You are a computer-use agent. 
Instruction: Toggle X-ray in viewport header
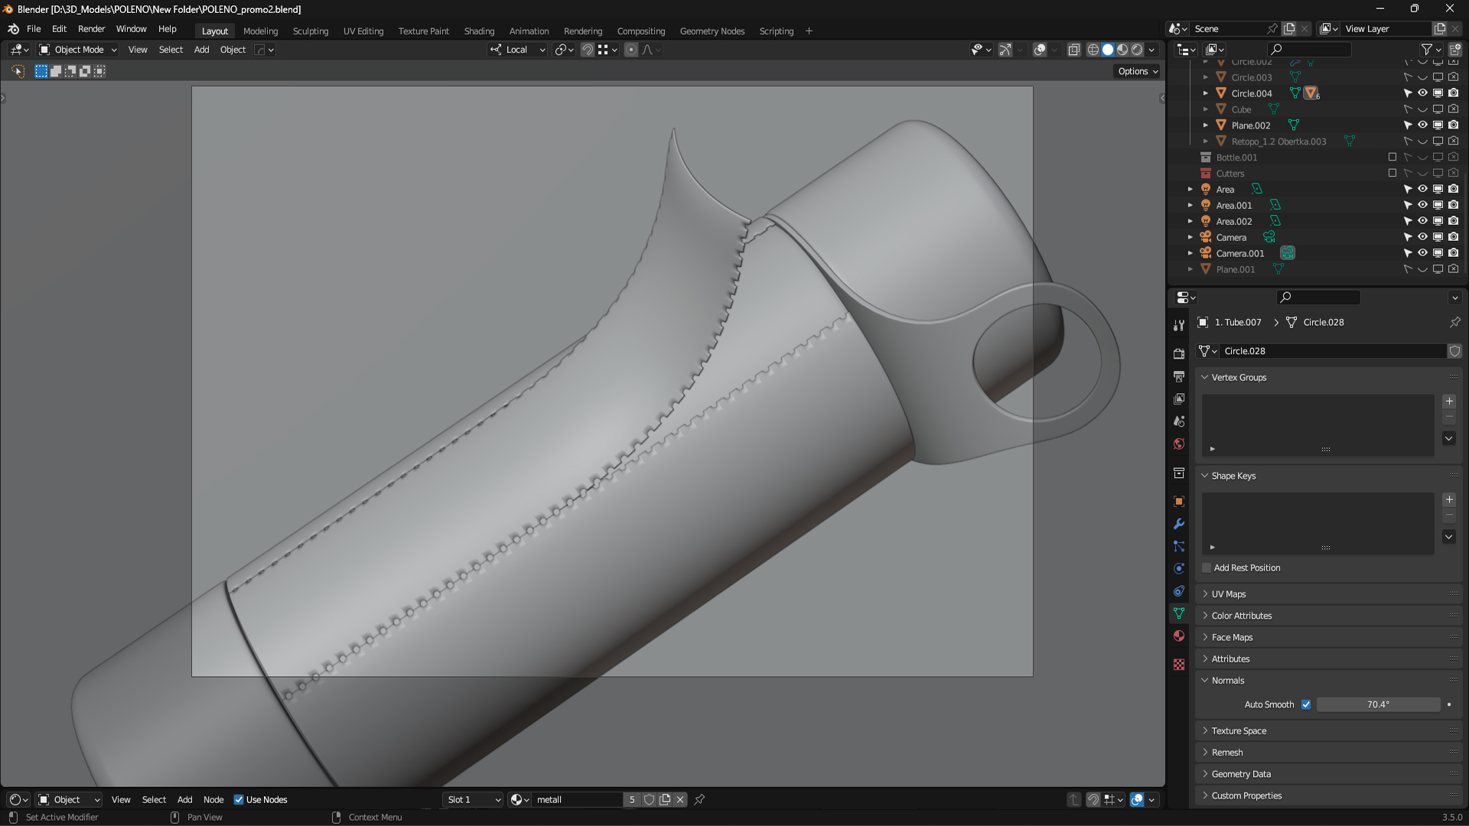(1074, 50)
